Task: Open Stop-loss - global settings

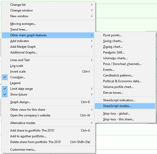Action: point(116,114)
